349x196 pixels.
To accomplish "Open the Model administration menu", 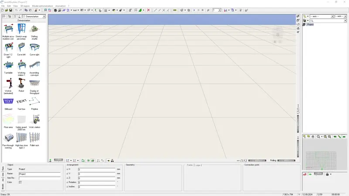I will pyautogui.click(x=42, y=6).
